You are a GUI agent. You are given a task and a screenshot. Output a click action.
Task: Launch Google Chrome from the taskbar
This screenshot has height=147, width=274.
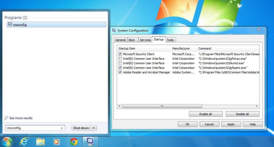pos(74,142)
